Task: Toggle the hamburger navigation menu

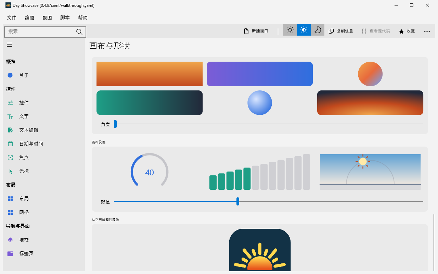Action: click(10, 45)
